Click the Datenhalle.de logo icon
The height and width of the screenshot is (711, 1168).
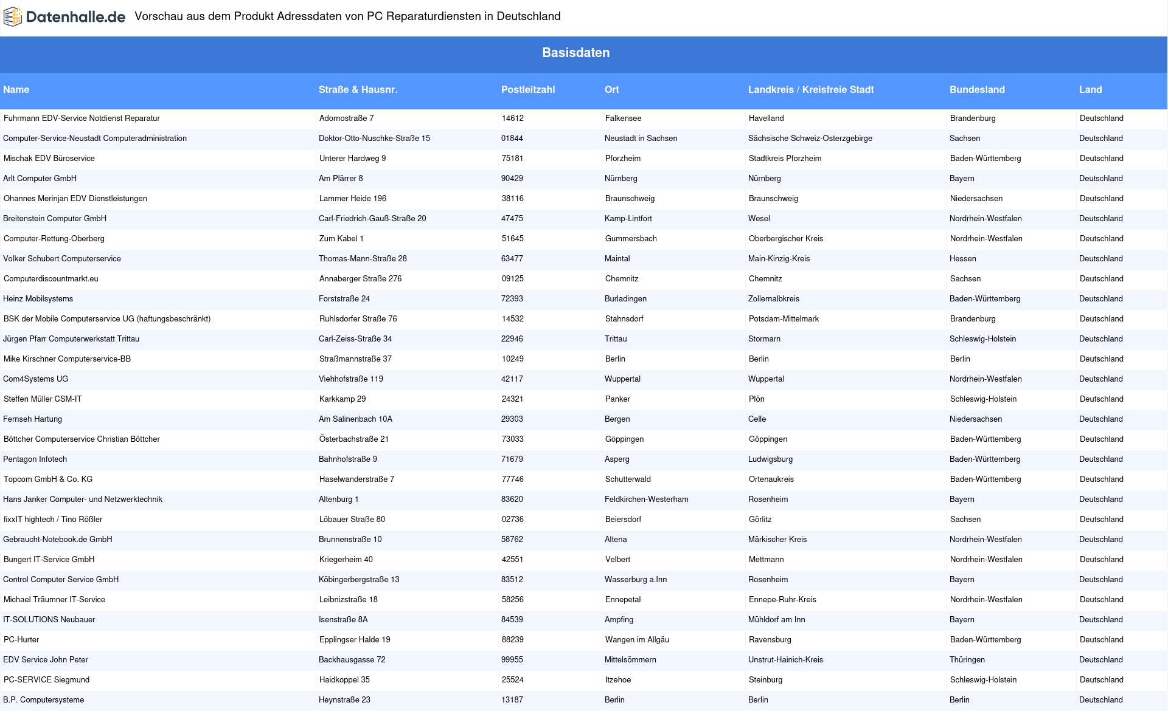(13, 17)
